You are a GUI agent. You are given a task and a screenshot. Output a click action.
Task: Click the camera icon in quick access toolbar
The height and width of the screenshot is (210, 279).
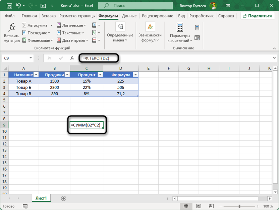pos(43,6)
